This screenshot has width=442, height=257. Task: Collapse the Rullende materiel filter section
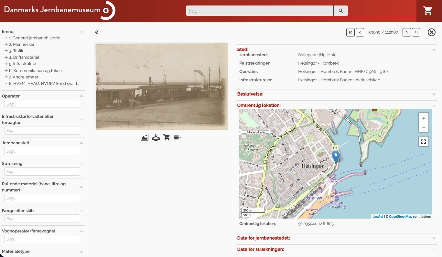point(81,187)
